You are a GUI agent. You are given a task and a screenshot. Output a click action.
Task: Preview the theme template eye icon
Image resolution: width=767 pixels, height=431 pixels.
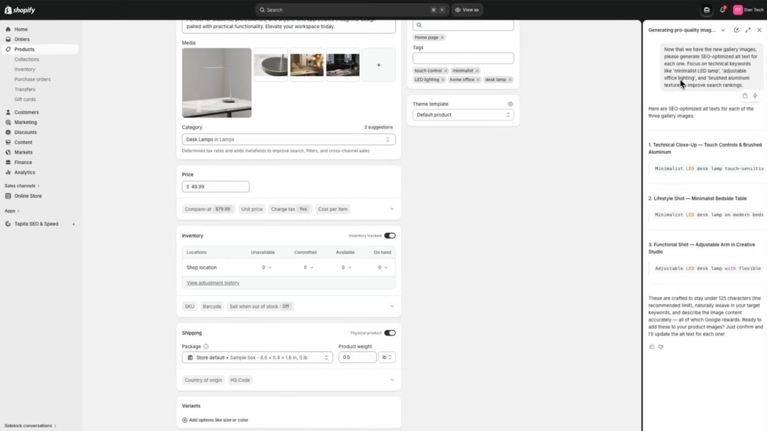coord(510,104)
